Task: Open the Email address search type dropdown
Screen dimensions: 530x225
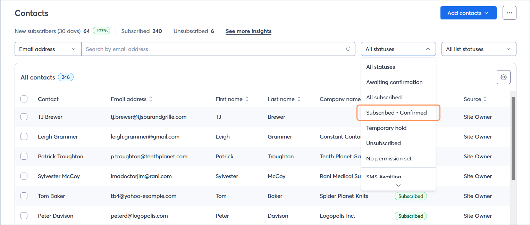Action: 48,49
